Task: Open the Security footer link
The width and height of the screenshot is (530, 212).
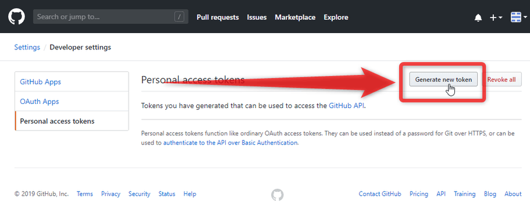Action: pos(139,194)
